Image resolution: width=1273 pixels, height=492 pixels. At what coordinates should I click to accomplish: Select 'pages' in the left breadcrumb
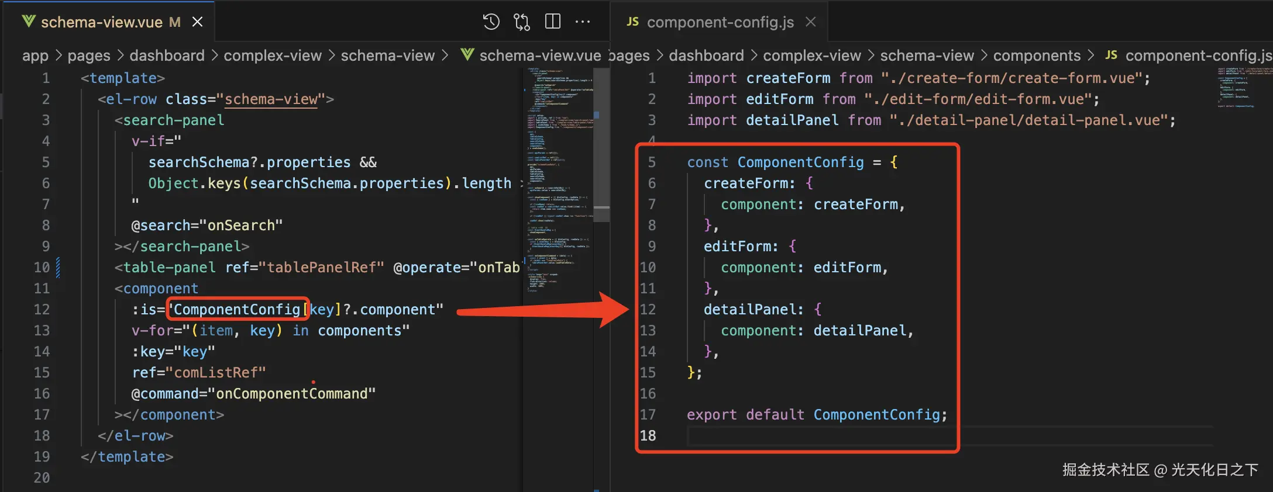click(x=89, y=56)
